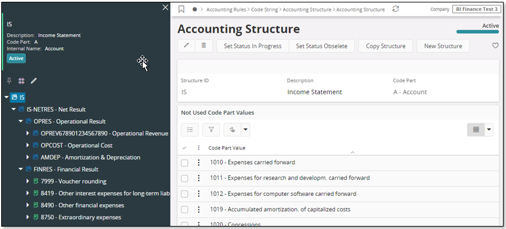Collapse the FINRES - Financial Result node

pyautogui.click(x=21, y=169)
